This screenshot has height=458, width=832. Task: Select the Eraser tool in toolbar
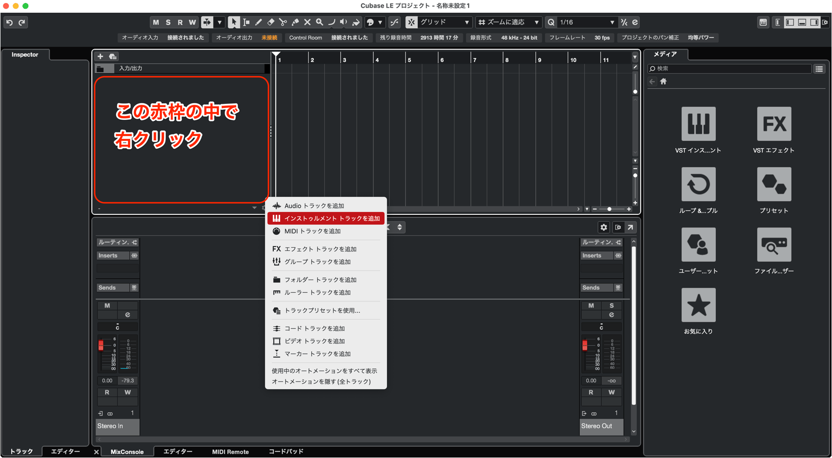click(x=271, y=22)
